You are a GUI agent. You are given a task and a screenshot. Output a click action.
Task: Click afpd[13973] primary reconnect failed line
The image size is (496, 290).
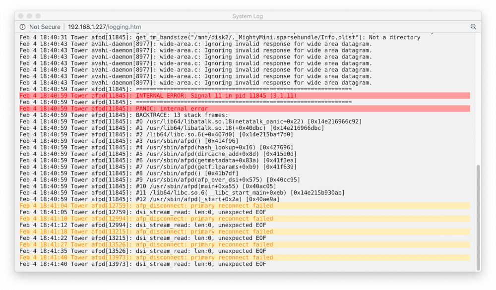coord(245,257)
